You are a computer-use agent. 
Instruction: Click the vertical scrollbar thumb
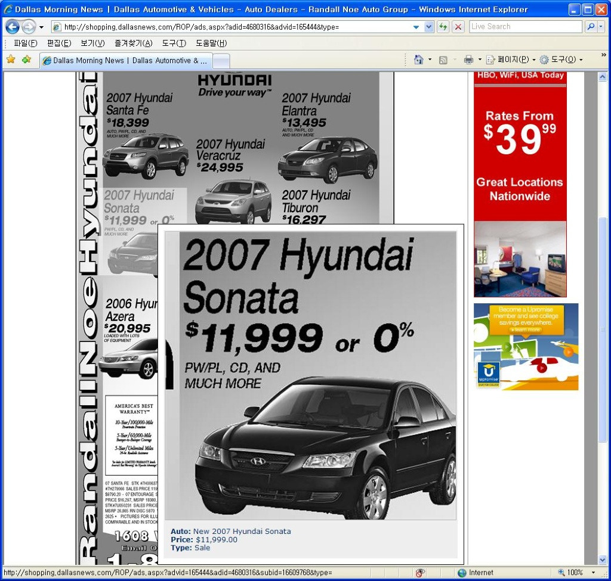pos(603,329)
